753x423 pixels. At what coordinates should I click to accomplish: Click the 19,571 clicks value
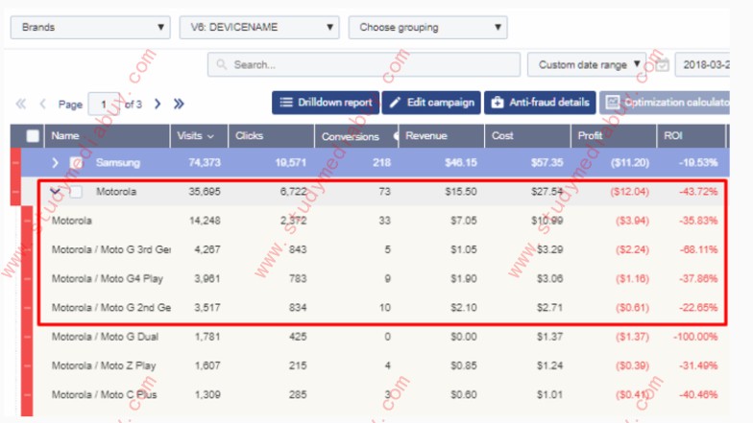coord(290,163)
